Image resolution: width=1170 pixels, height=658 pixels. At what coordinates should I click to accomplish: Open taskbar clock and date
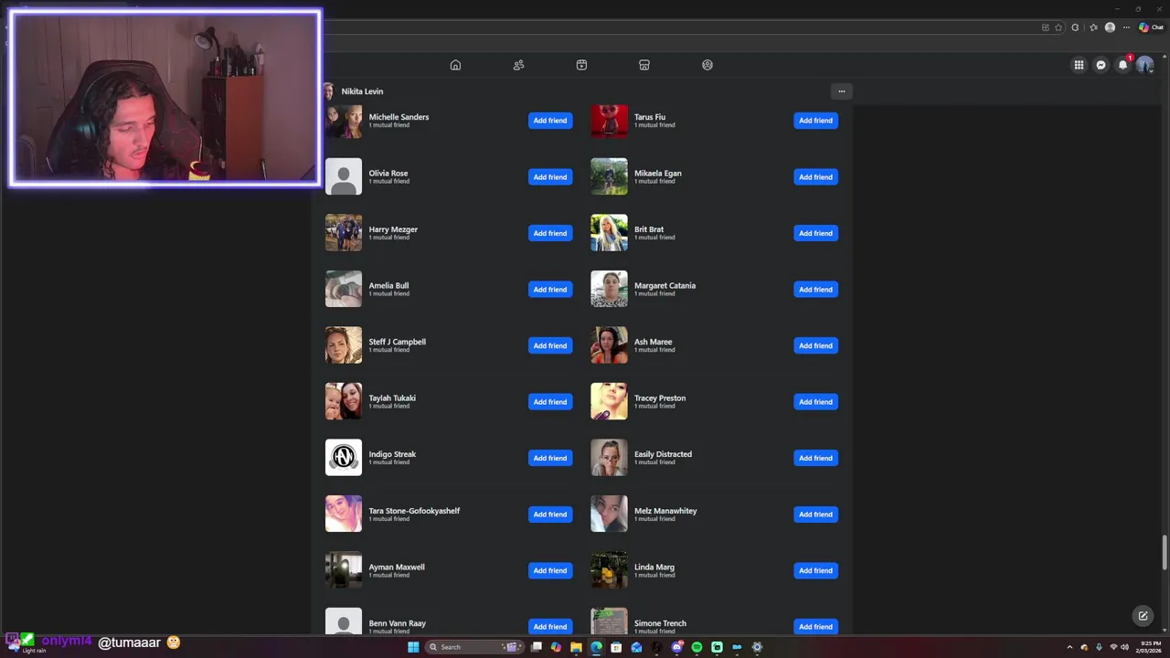point(1149,647)
